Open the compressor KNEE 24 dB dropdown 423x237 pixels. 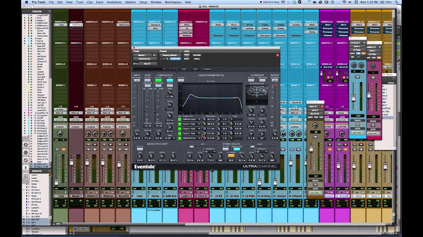(x=170, y=138)
